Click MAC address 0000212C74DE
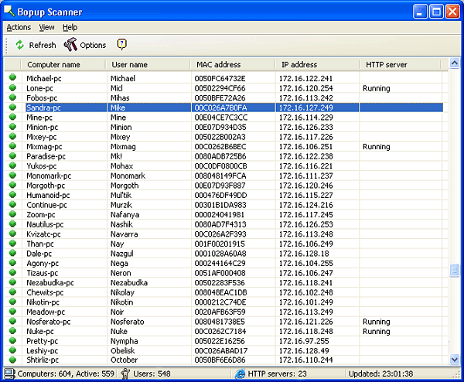The width and height of the screenshot is (464, 382). click(220, 302)
